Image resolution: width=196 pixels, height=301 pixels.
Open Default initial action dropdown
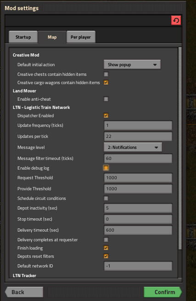click(x=132, y=65)
